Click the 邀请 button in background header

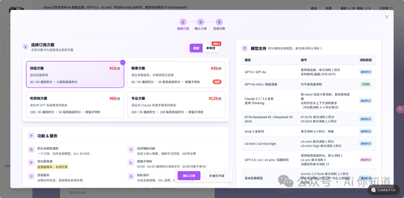point(313,8)
